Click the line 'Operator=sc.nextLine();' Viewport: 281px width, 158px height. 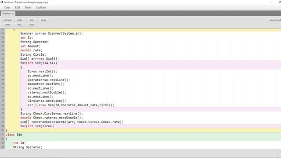pos(49,80)
